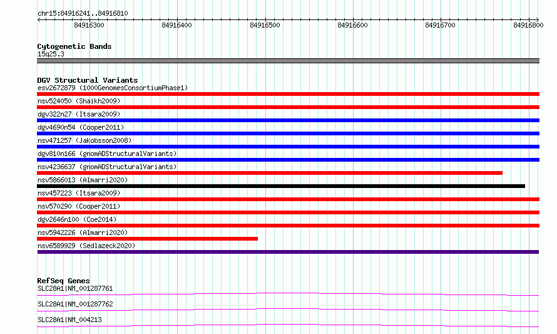Open the SLC28A1|NM_004213 gene label
The image size is (557, 334).
point(69,320)
